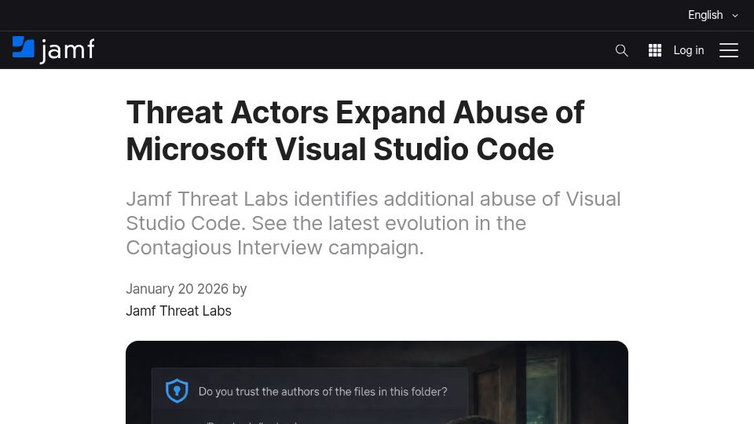Expand the English language dropdown
The height and width of the screenshot is (424, 754).
[712, 15]
